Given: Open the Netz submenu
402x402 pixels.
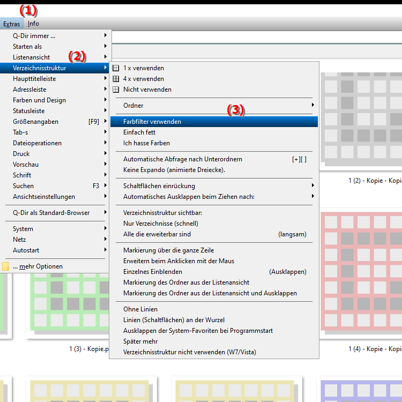Looking at the screenshot, I should pyautogui.click(x=54, y=240).
